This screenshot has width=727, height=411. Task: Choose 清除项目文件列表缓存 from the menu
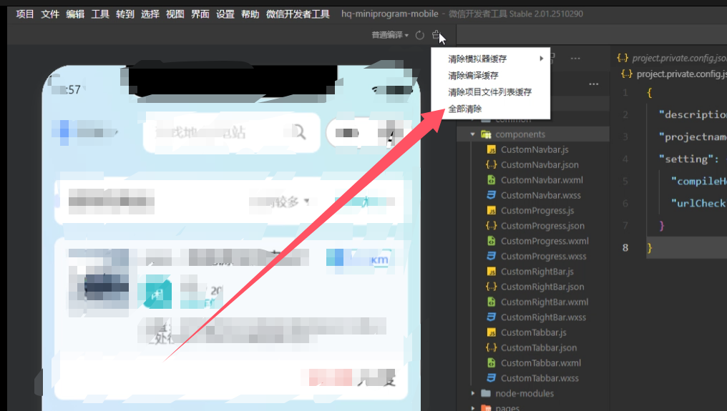(491, 92)
